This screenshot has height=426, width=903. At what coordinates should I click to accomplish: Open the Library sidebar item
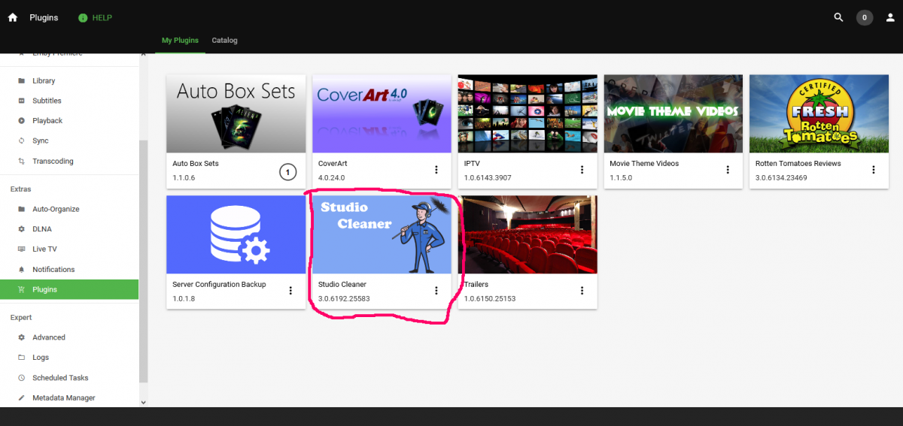pyautogui.click(x=69, y=80)
